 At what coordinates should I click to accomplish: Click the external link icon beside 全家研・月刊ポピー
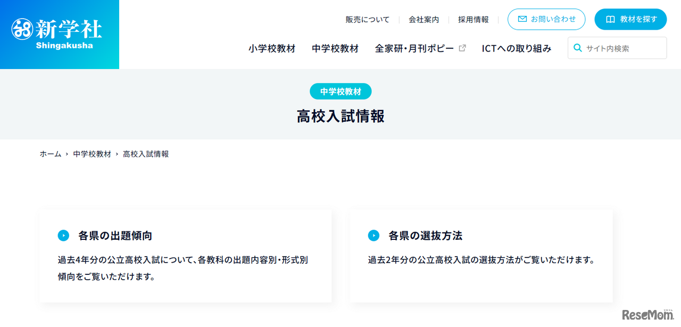click(x=462, y=48)
